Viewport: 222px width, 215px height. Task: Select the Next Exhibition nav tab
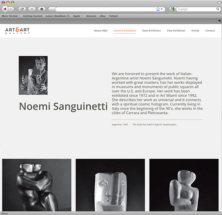pyautogui.click(x=151, y=31)
